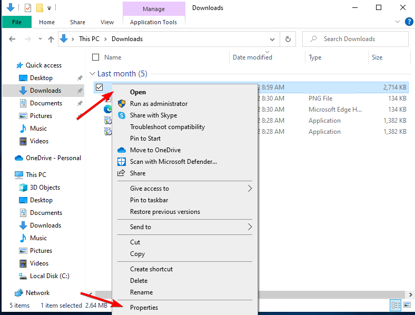
Task: Open Documents under Quick access
Action: click(46, 103)
